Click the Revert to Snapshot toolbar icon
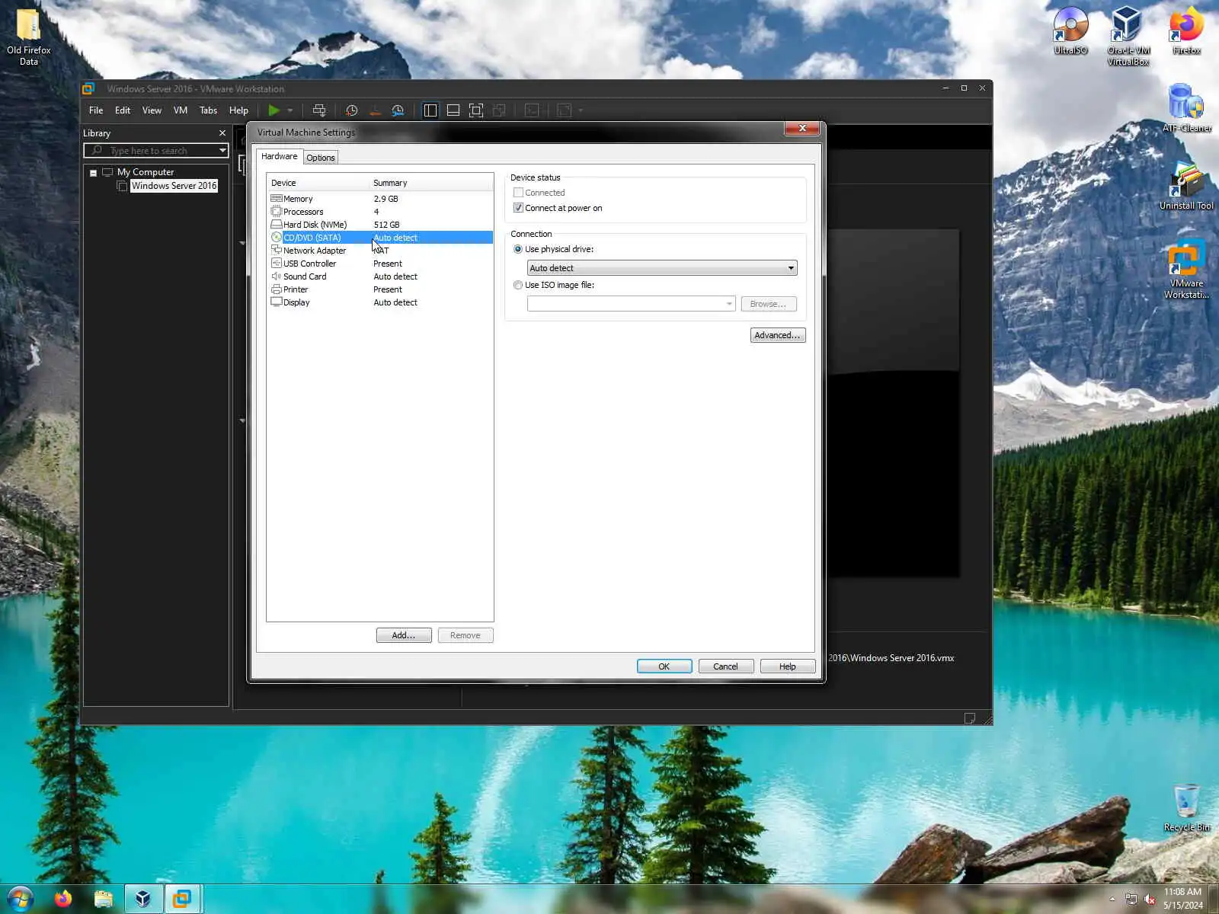The width and height of the screenshot is (1219, 914). 375,110
